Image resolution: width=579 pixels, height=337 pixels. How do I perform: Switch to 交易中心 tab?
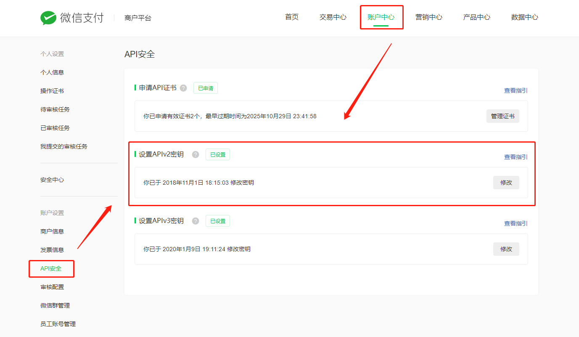click(333, 17)
